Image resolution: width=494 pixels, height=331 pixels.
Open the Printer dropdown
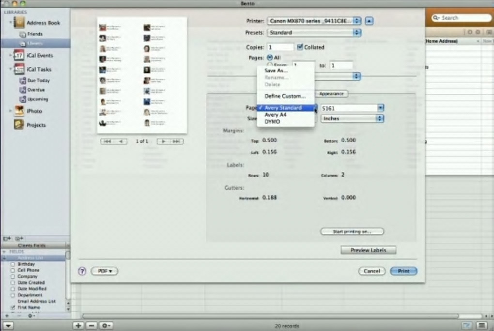pyautogui.click(x=314, y=21)
